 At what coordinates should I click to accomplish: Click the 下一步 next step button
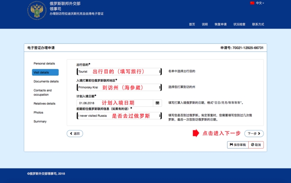coord(254,133)
